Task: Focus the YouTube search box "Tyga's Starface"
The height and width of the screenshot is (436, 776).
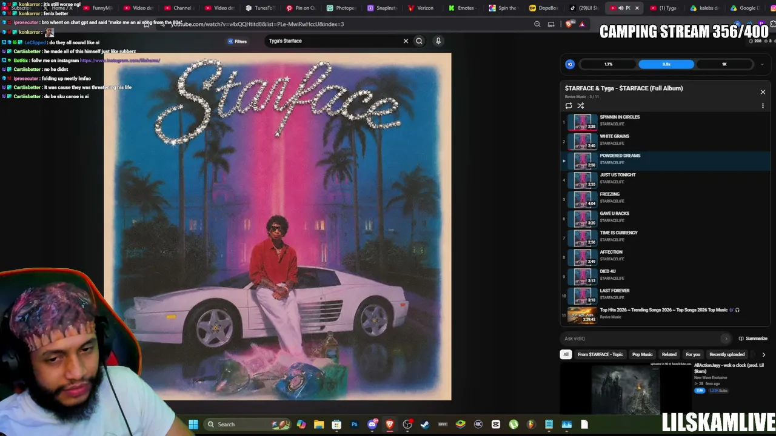Action: coord(333,41)
